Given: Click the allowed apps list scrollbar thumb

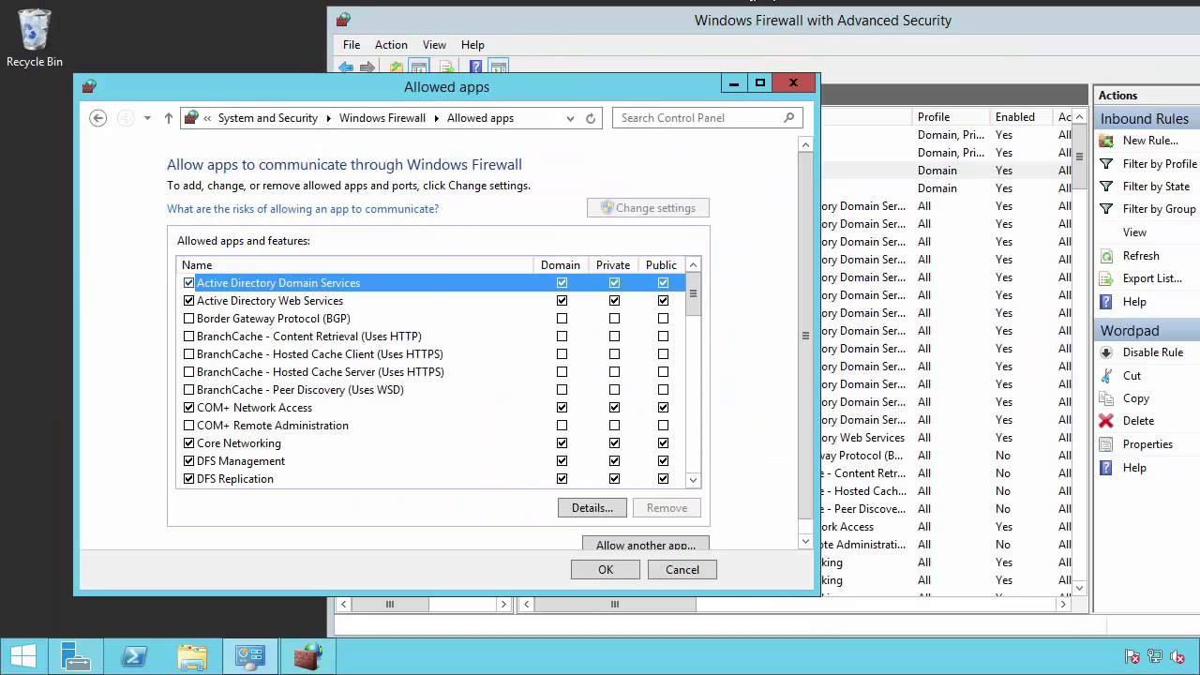Looking at the screenshot, I should [x=694, y=294].
